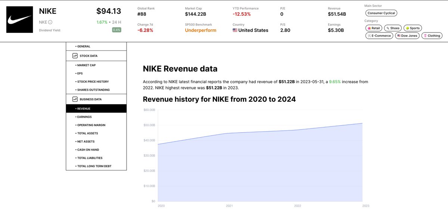Viewport: 448px width, 212px height.
Task: Click the $5.30B earnings value
Action: pos(336,30)
